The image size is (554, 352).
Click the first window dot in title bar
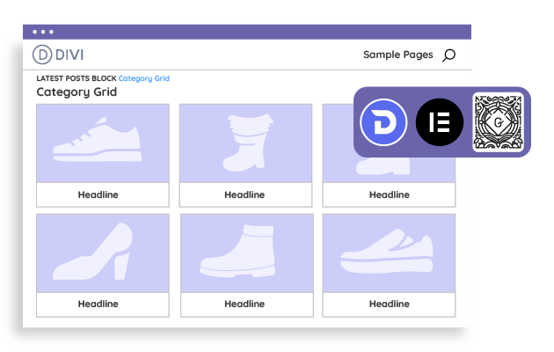click(x=35, y=32)
